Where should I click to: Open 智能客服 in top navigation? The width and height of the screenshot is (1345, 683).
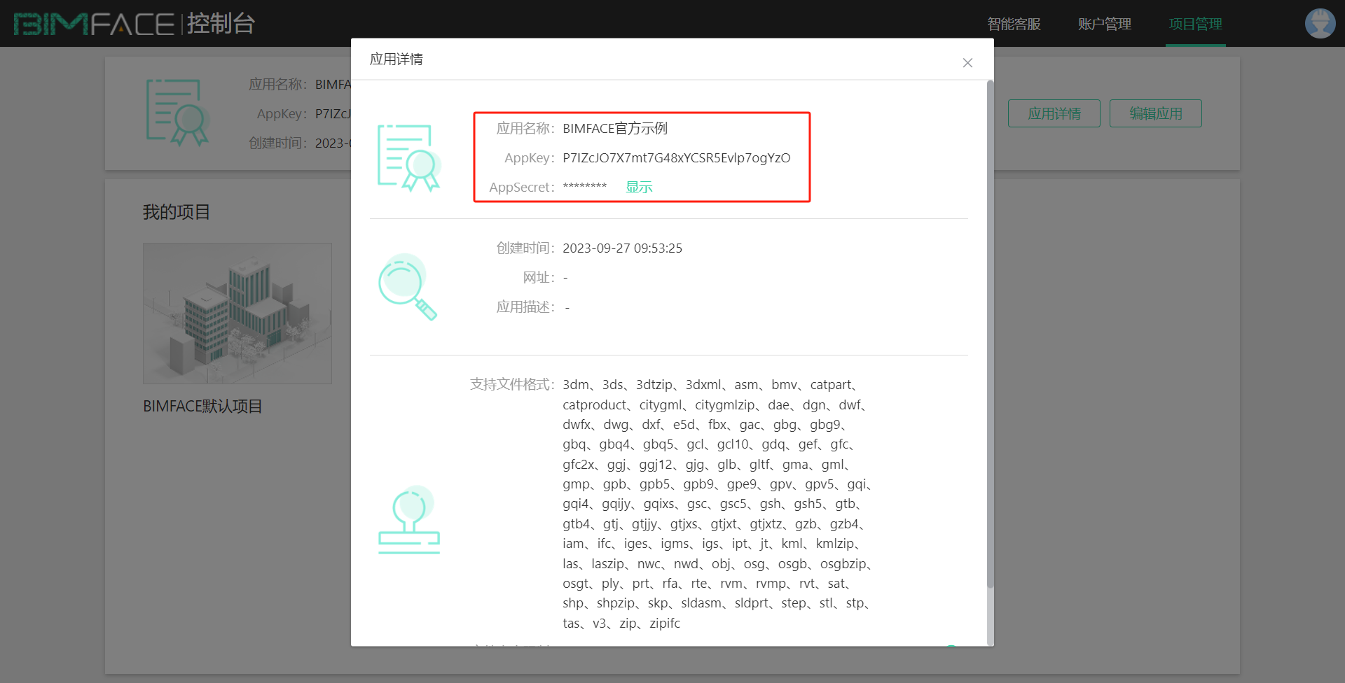tap(1014, 24)
